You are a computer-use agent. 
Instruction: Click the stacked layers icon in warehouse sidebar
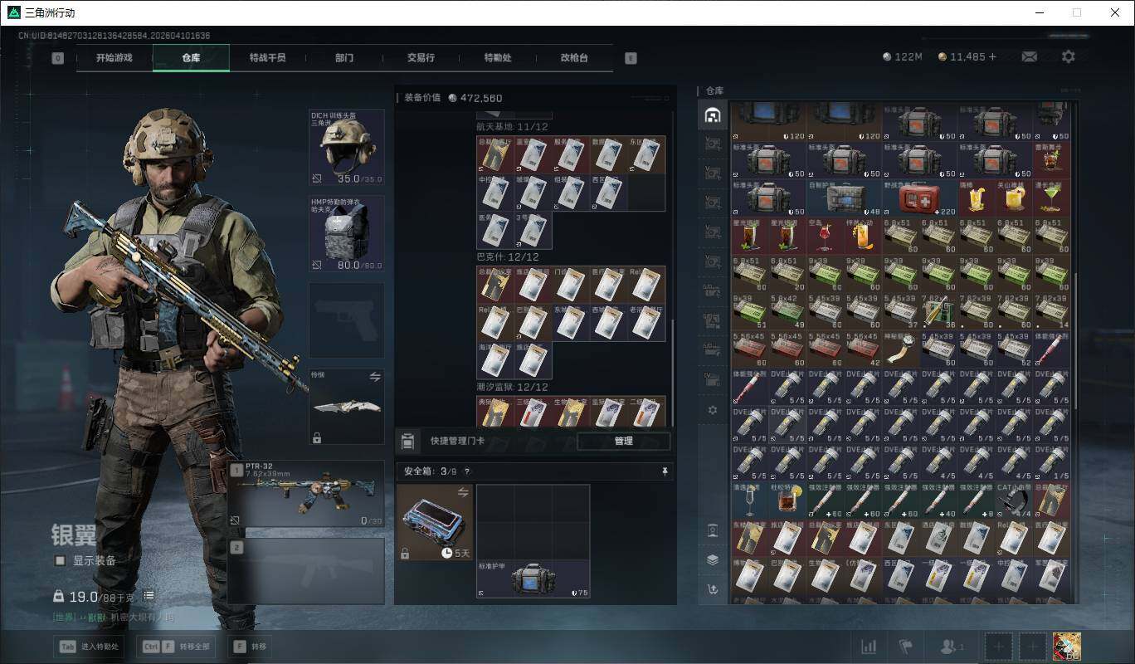(712, 559)
